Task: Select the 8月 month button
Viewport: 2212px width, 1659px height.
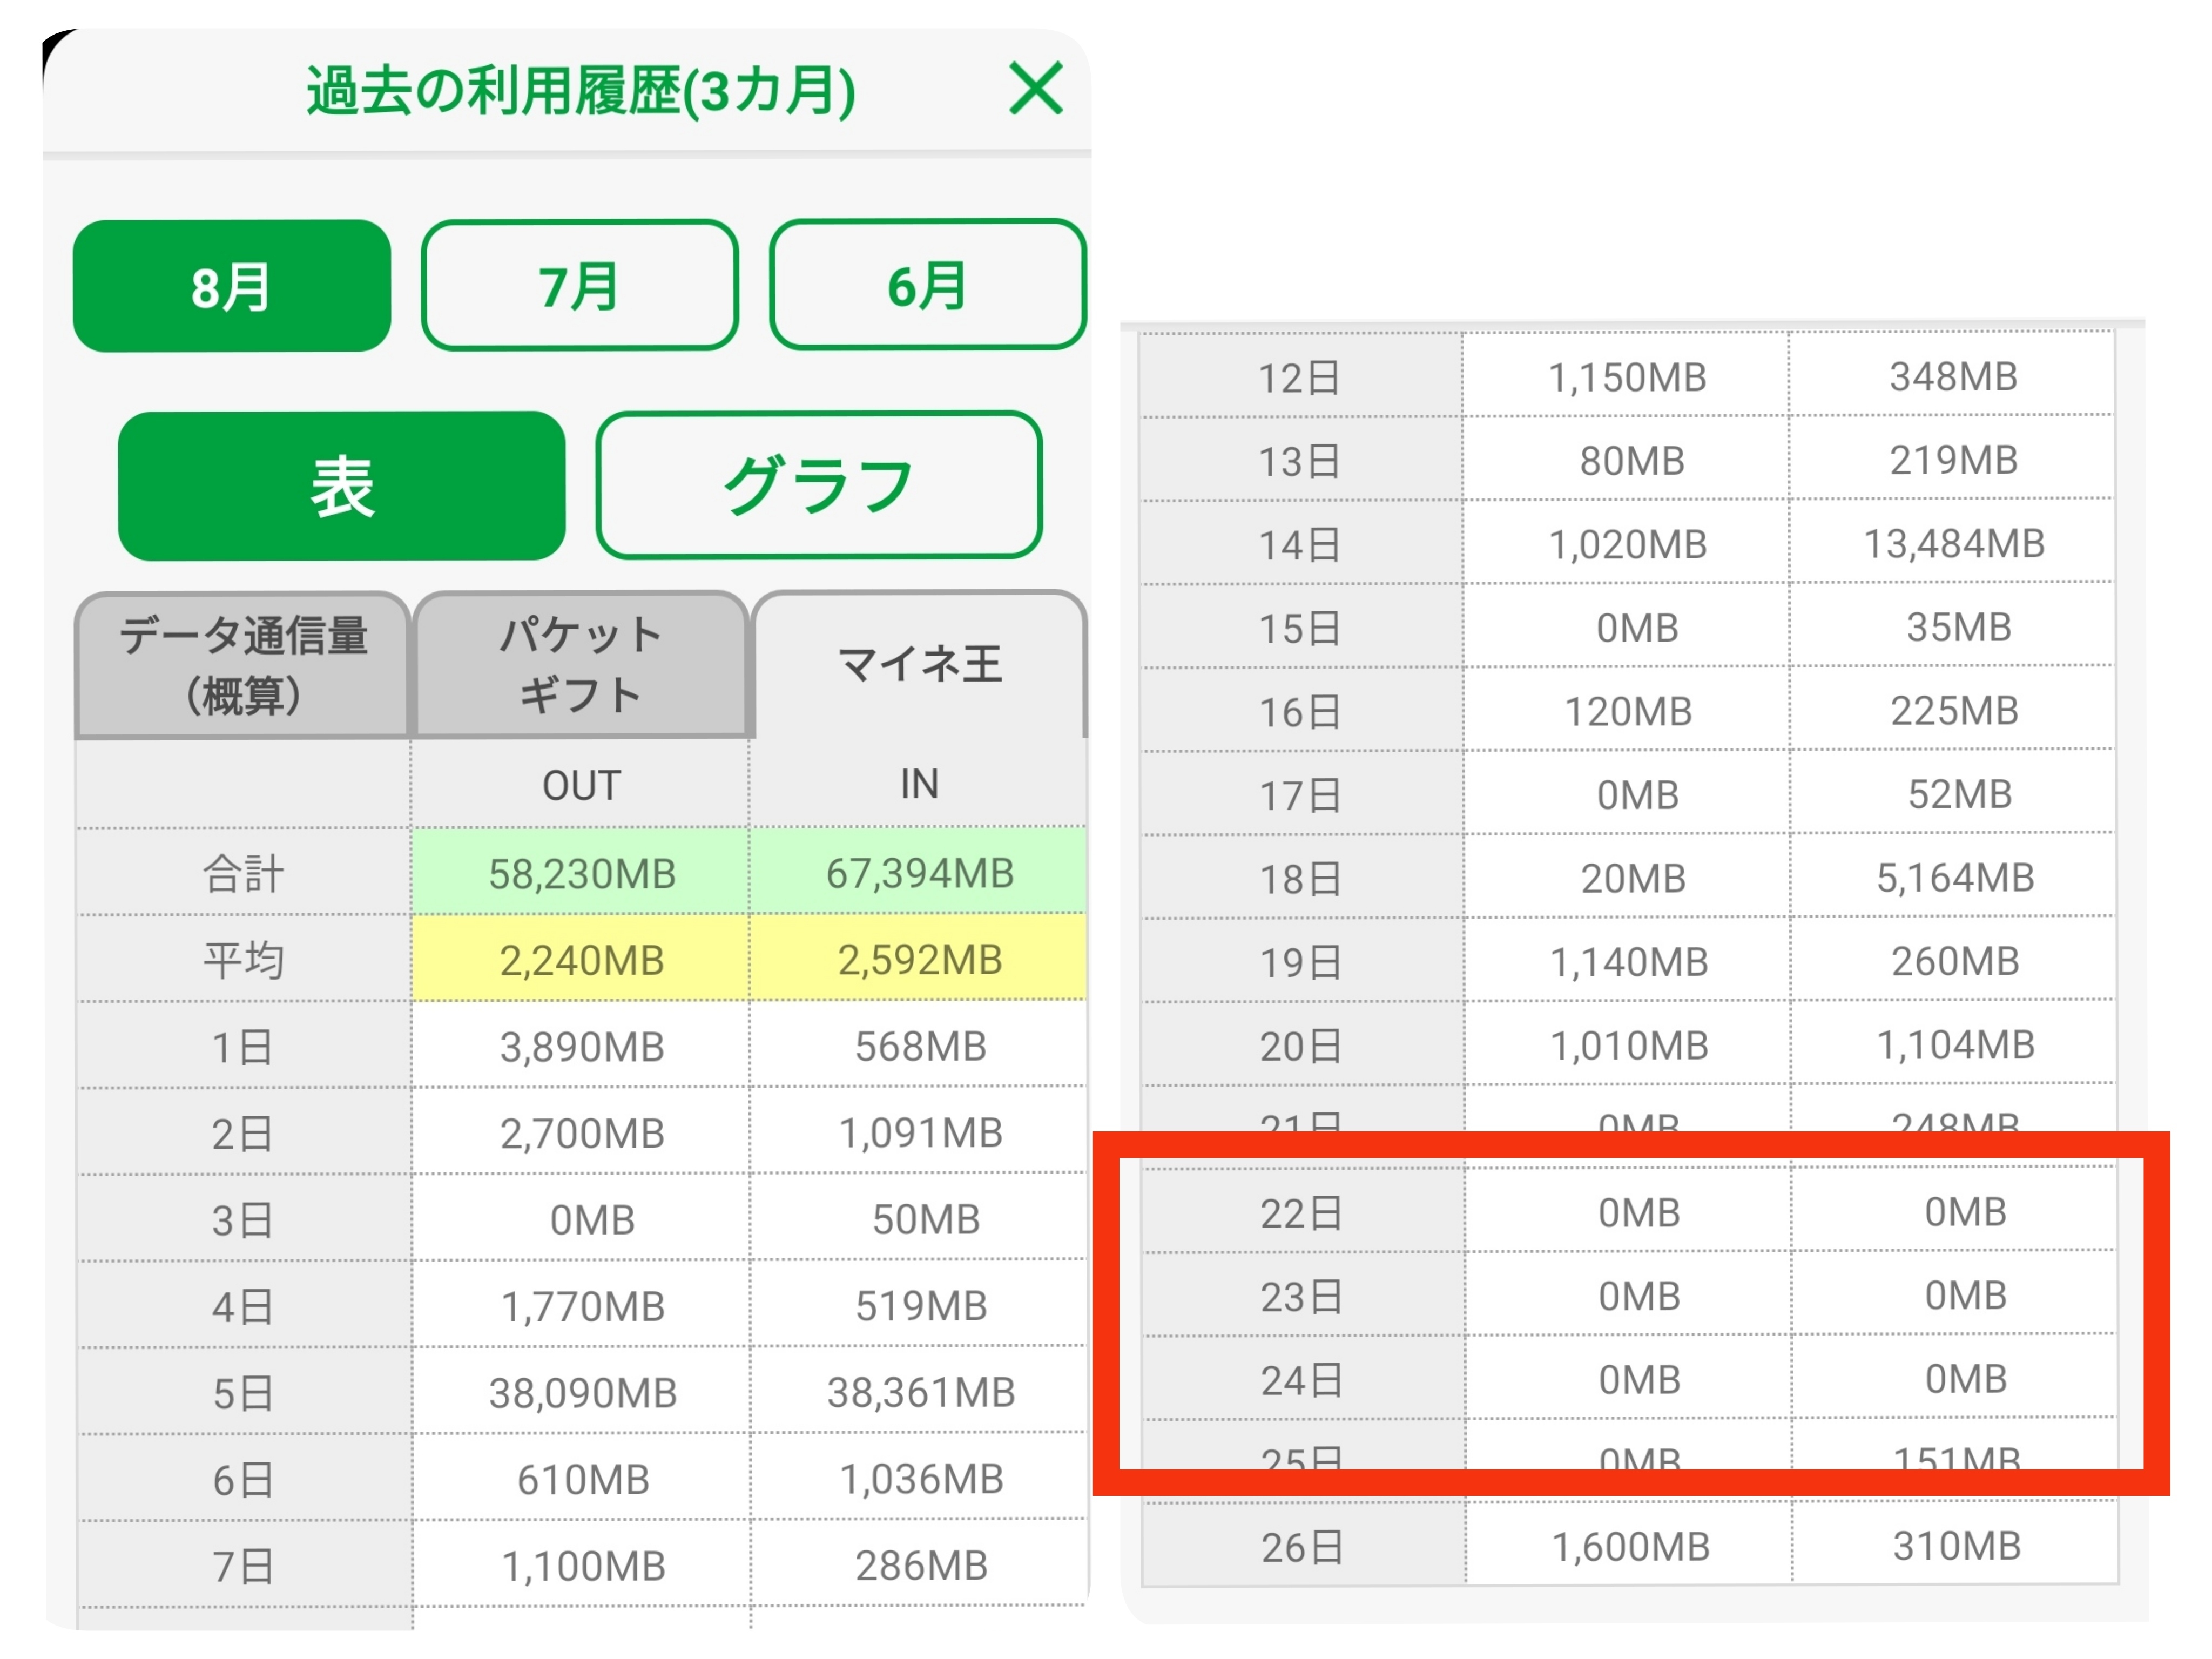Action: (231, 286)
